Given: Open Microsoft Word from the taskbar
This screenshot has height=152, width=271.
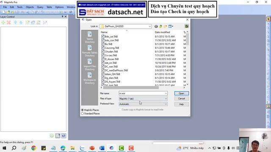Looking at the screenshot, I should [102, 148].
